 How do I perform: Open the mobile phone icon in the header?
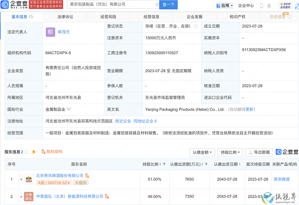tap(262, 6)
